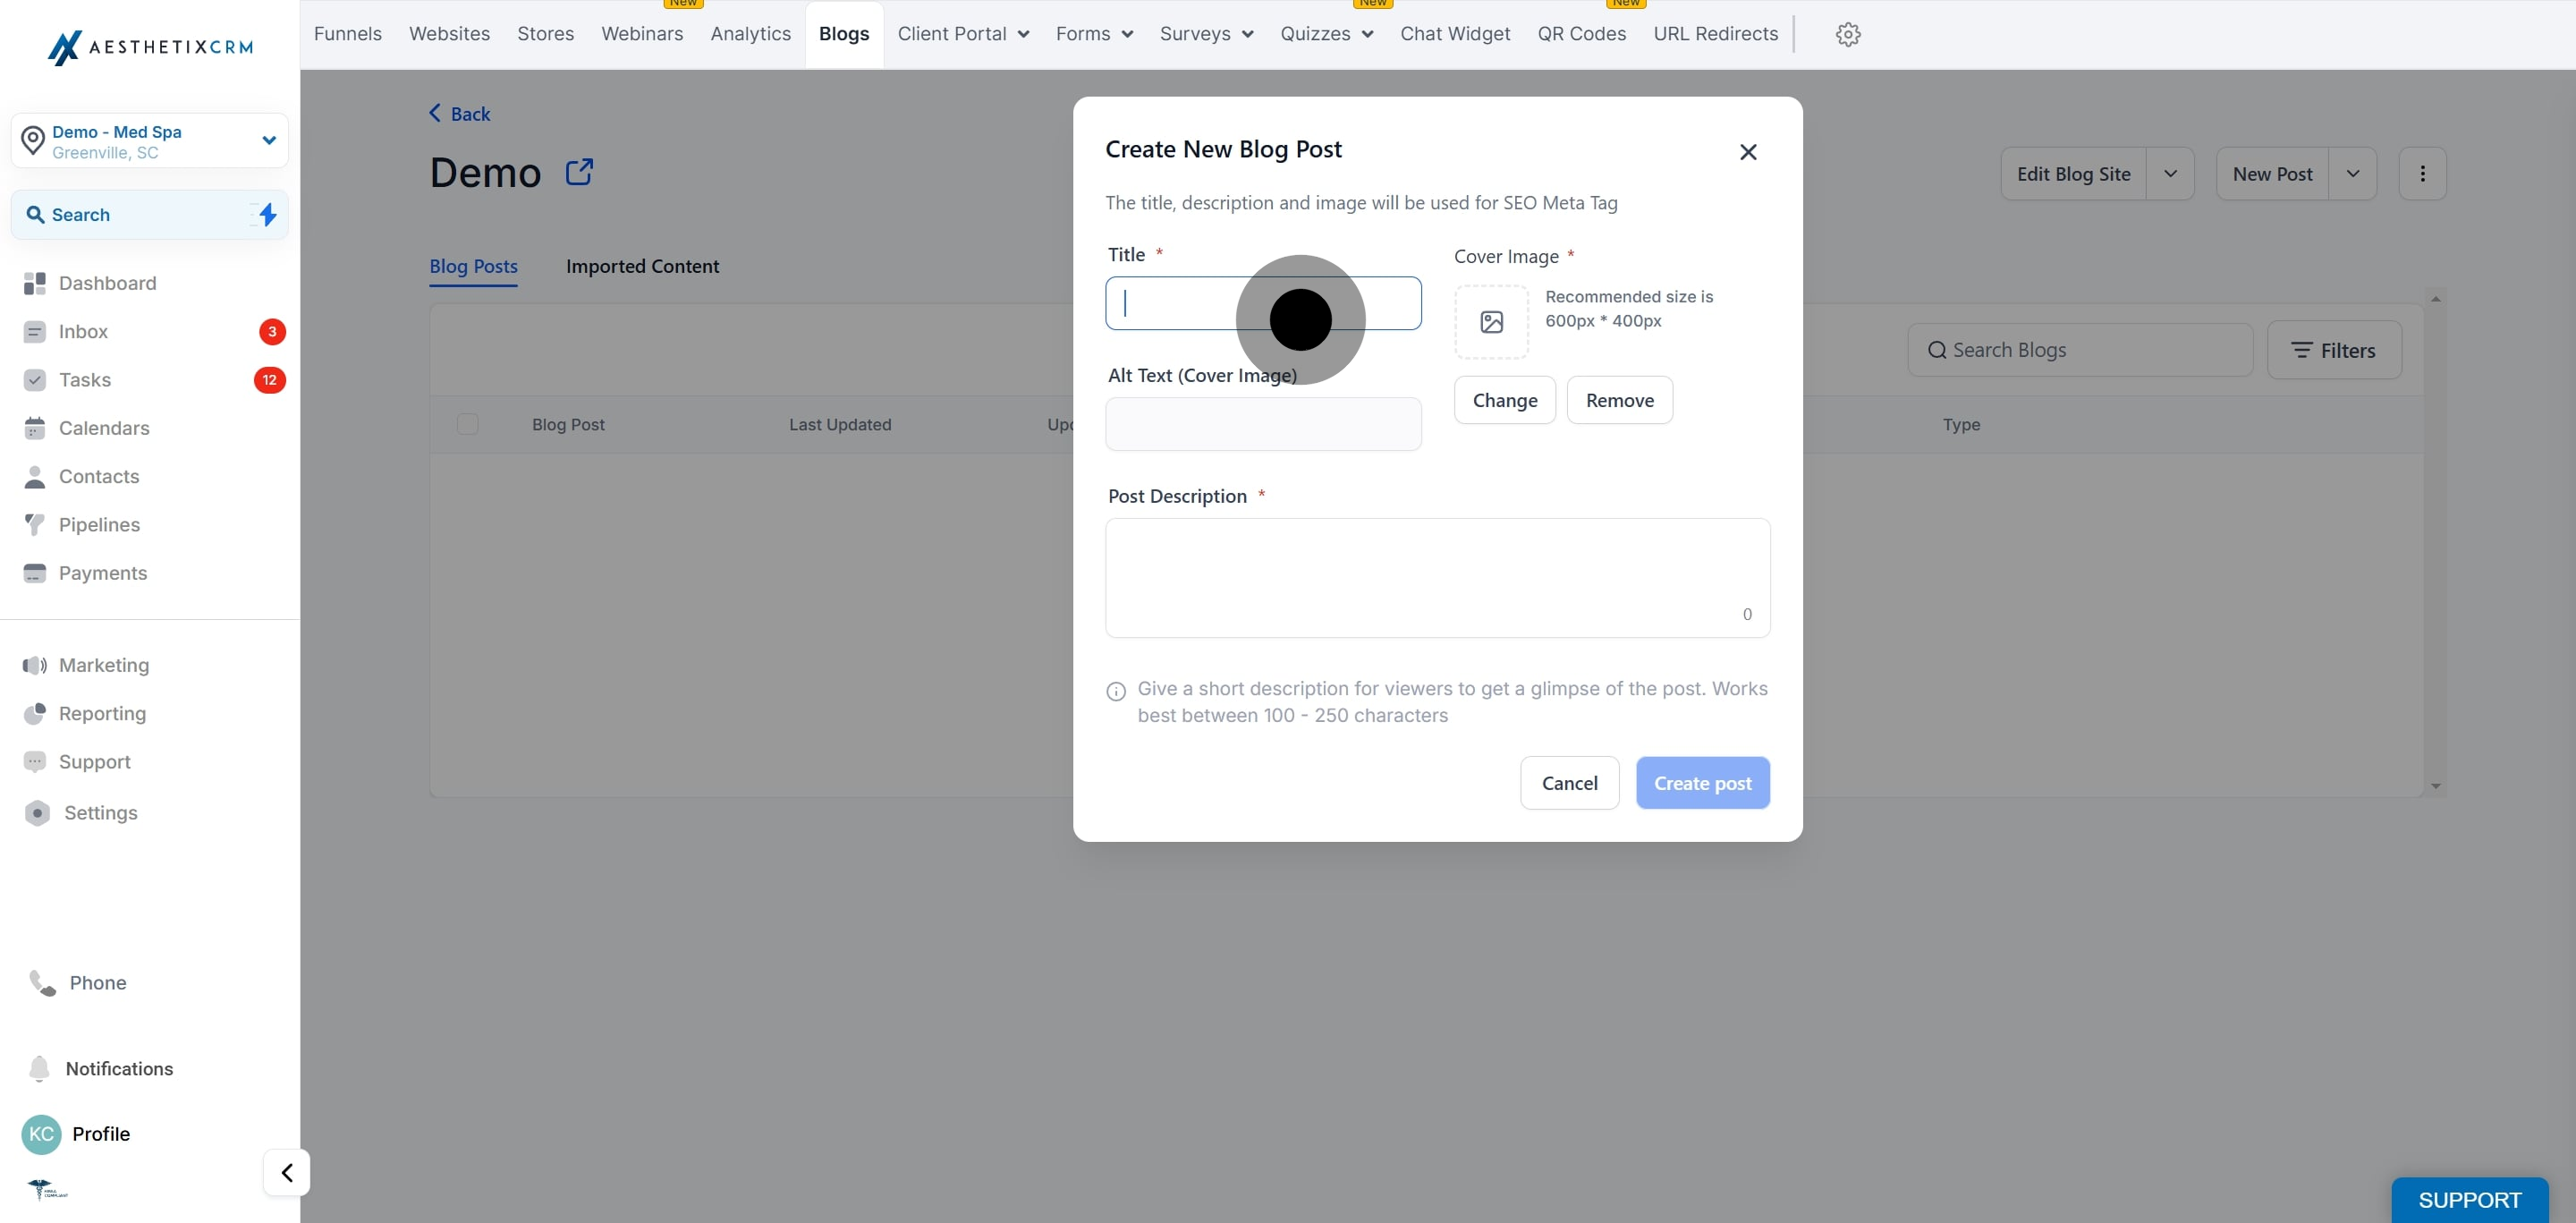Open the Client Portal menu
This screenshot has height=1223, width=2576.
tap(962, 34)
